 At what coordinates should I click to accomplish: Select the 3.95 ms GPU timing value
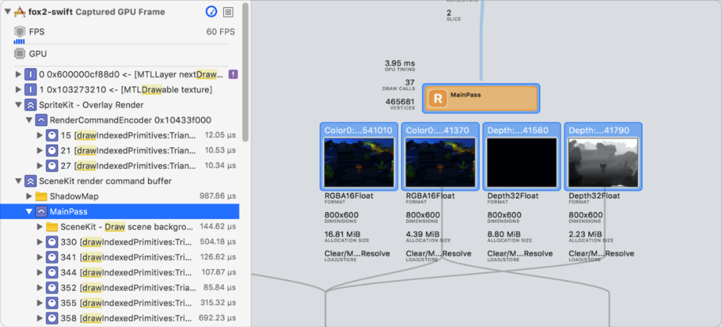click(x=400, y=63)
